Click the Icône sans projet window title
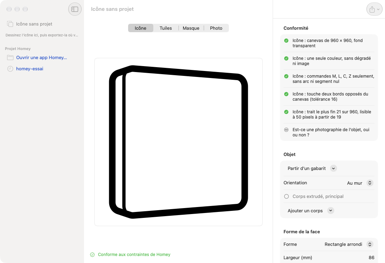 pos(112,9)
